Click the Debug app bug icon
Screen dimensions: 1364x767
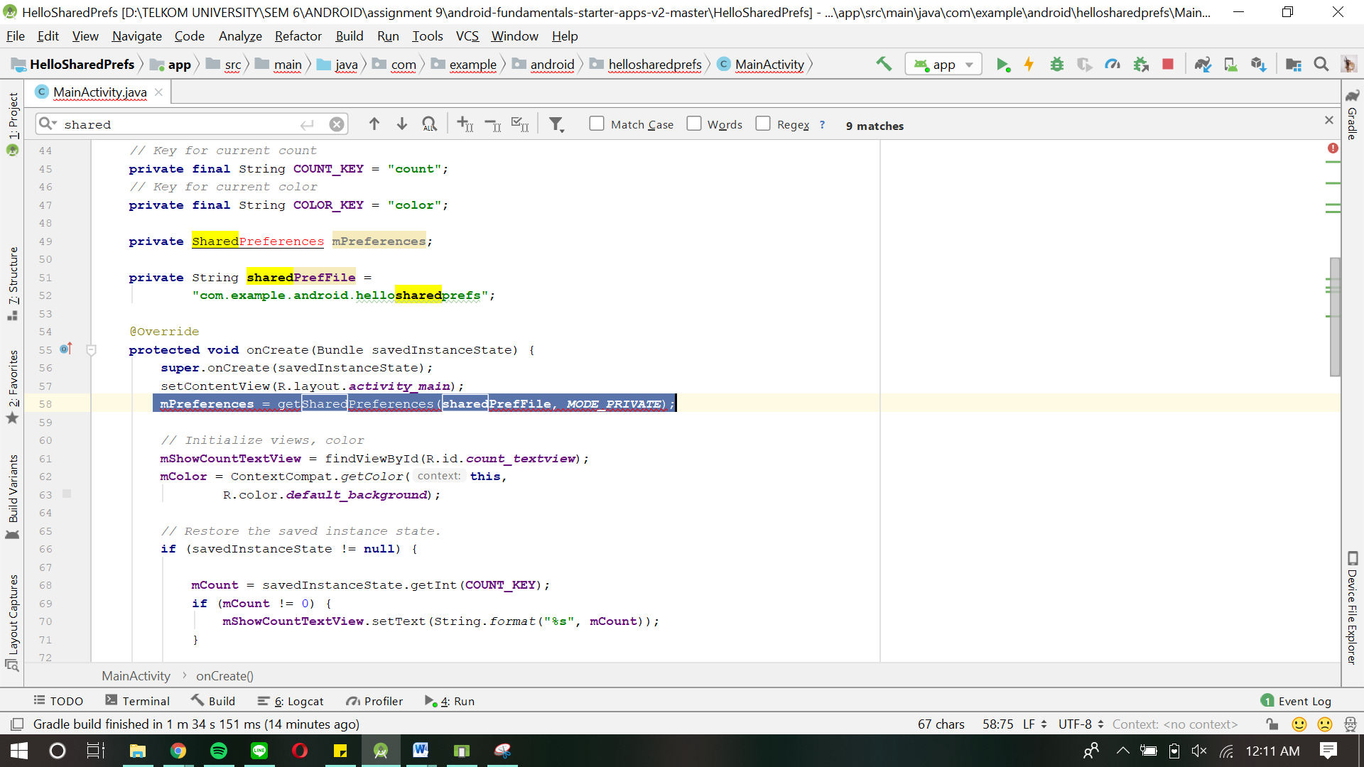tap(1057, 65)
